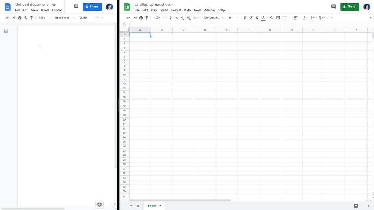This screenshot has height=210, width=374.
Task: Show more Docs toolbar options
Action: [103, 18]
